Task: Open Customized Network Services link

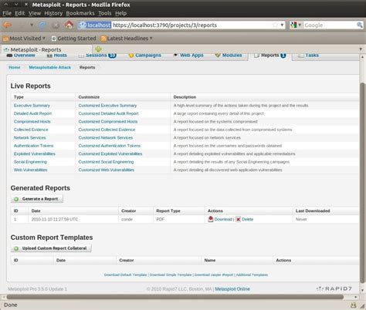Action: point(106,137)
